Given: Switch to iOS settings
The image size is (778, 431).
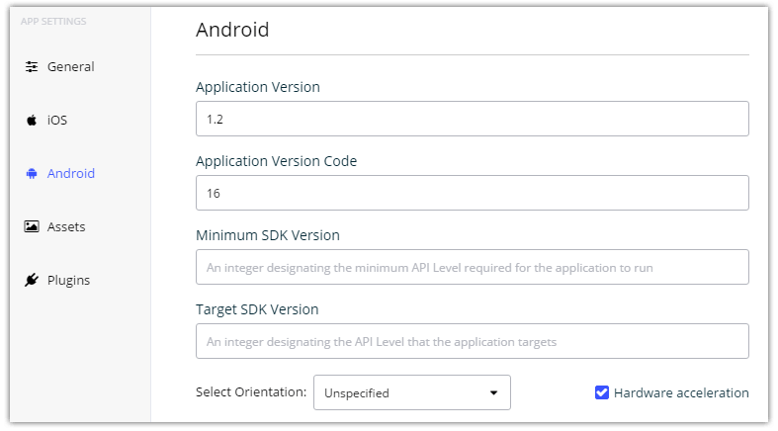Looking at the screenshot, I should click(57, 120).
